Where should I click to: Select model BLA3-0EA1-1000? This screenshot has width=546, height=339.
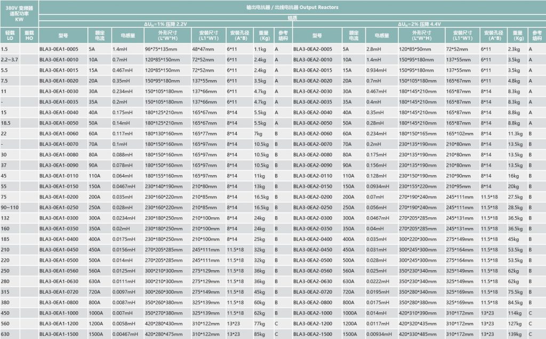click(x=59, y=313)
